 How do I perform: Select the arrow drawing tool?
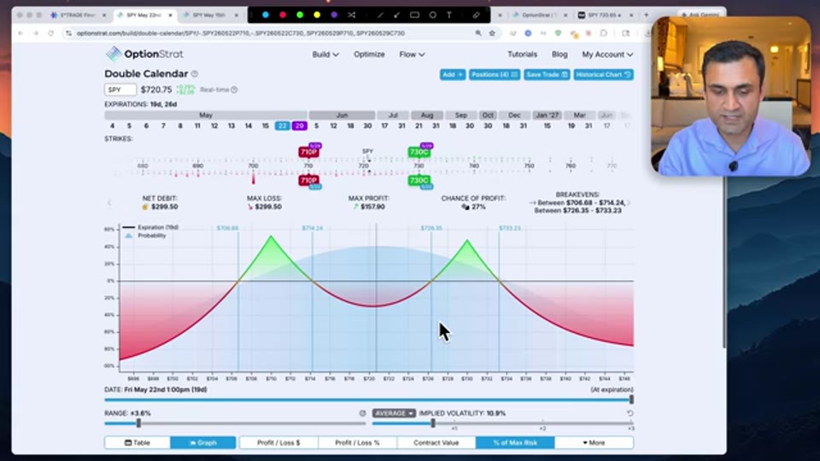coord(397,15)
